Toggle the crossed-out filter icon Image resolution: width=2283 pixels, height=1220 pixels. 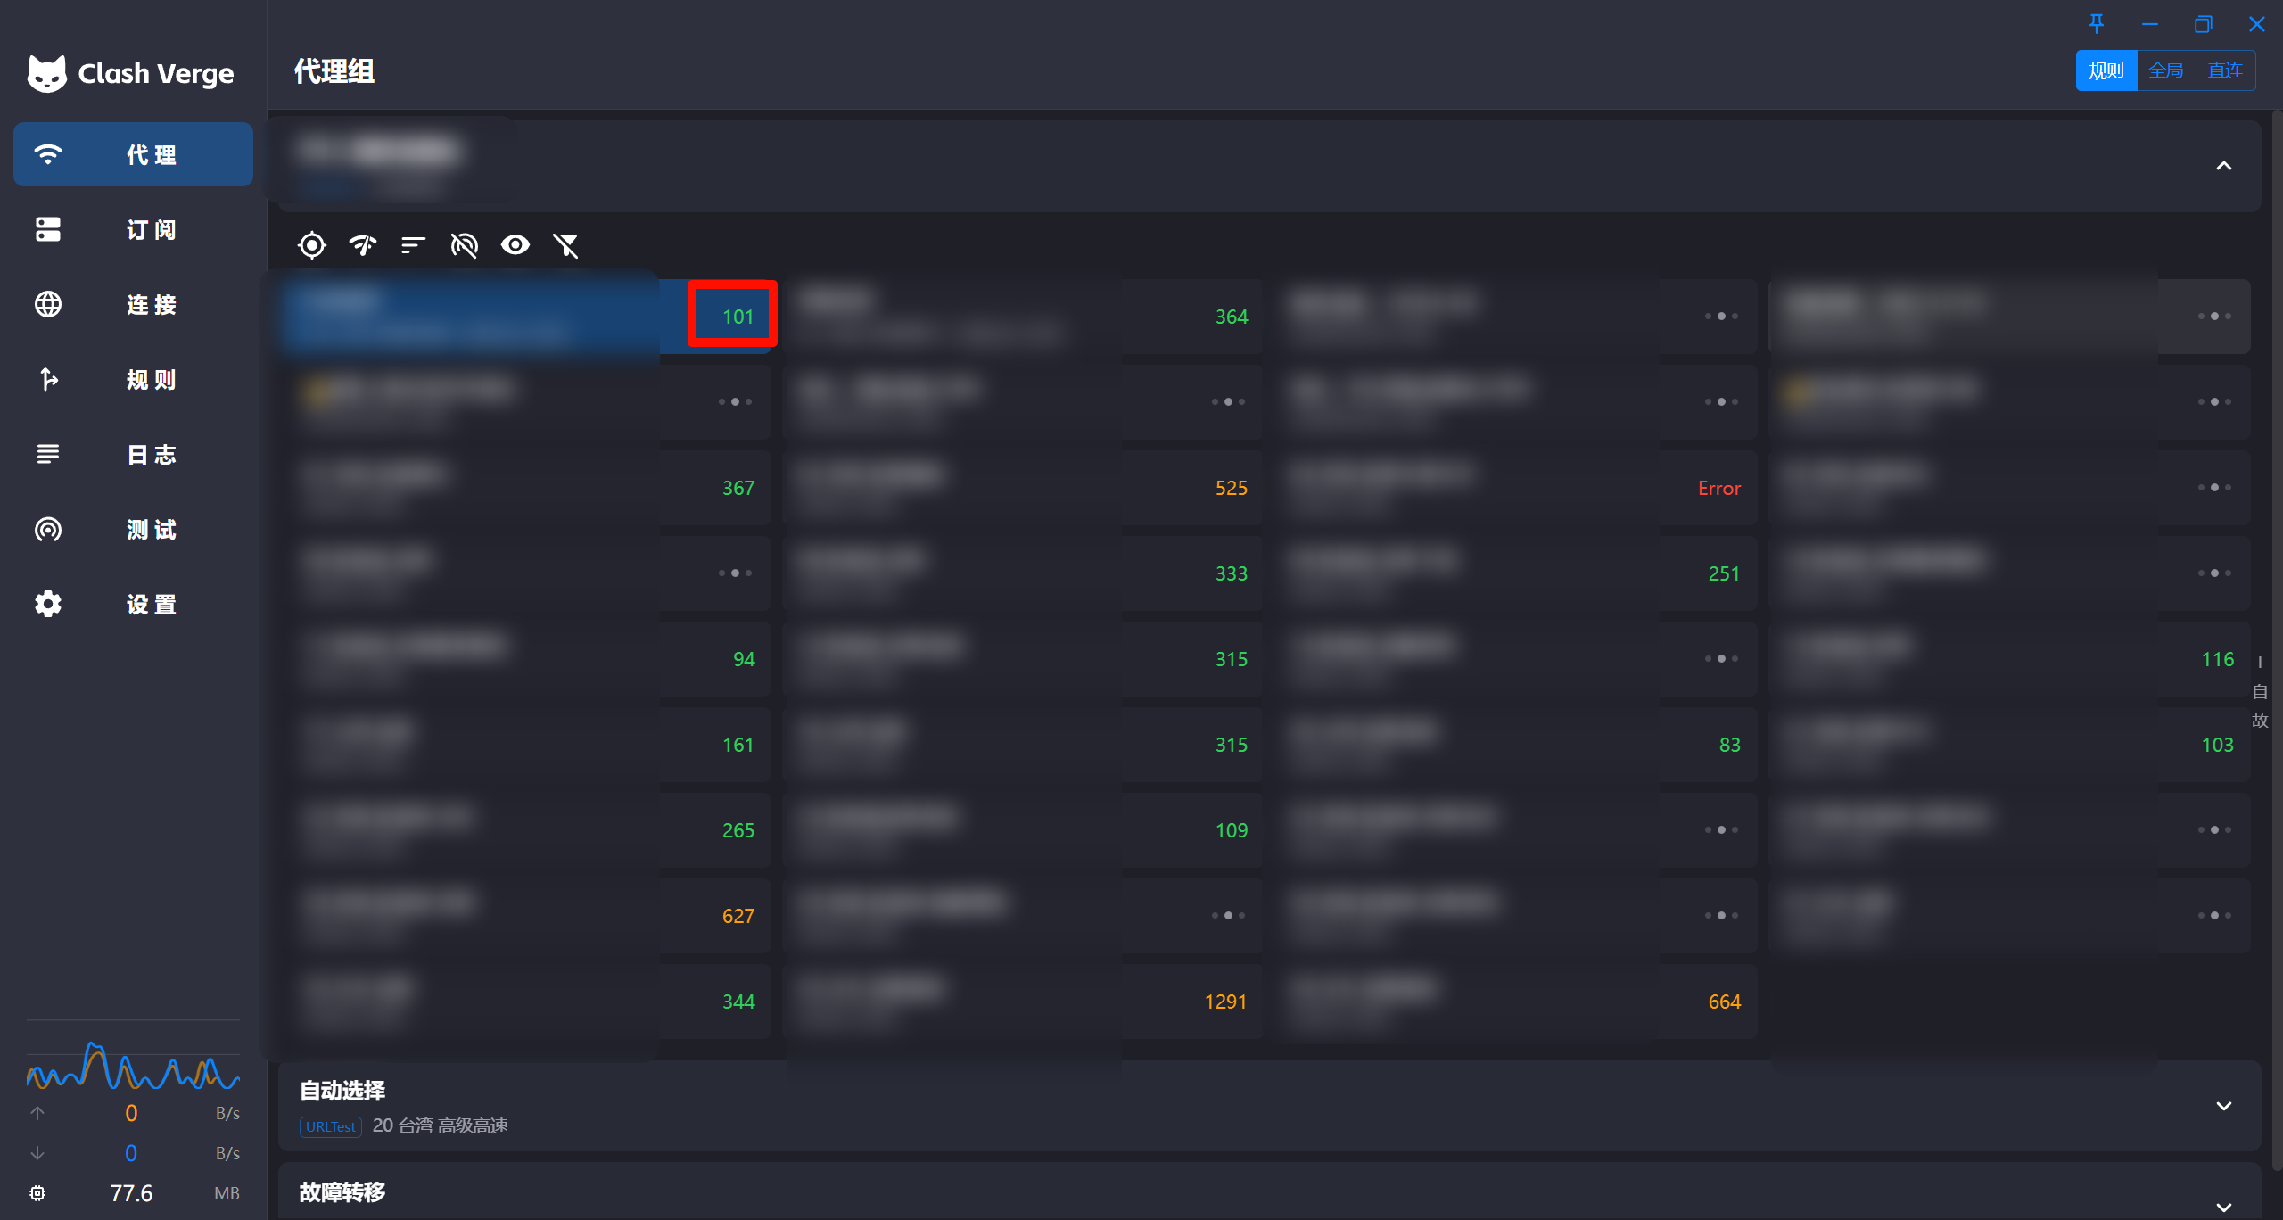566,244
